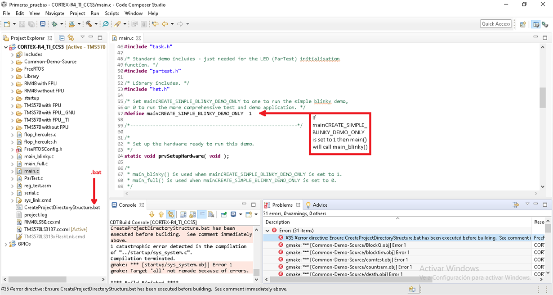
Task: Select CreateProjectDirectoryStructure.bat file
Action: pos(62,208)
